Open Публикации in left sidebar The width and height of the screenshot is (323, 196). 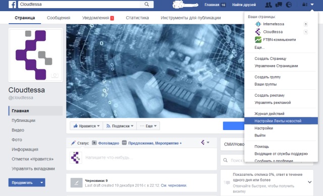(24, 120)
